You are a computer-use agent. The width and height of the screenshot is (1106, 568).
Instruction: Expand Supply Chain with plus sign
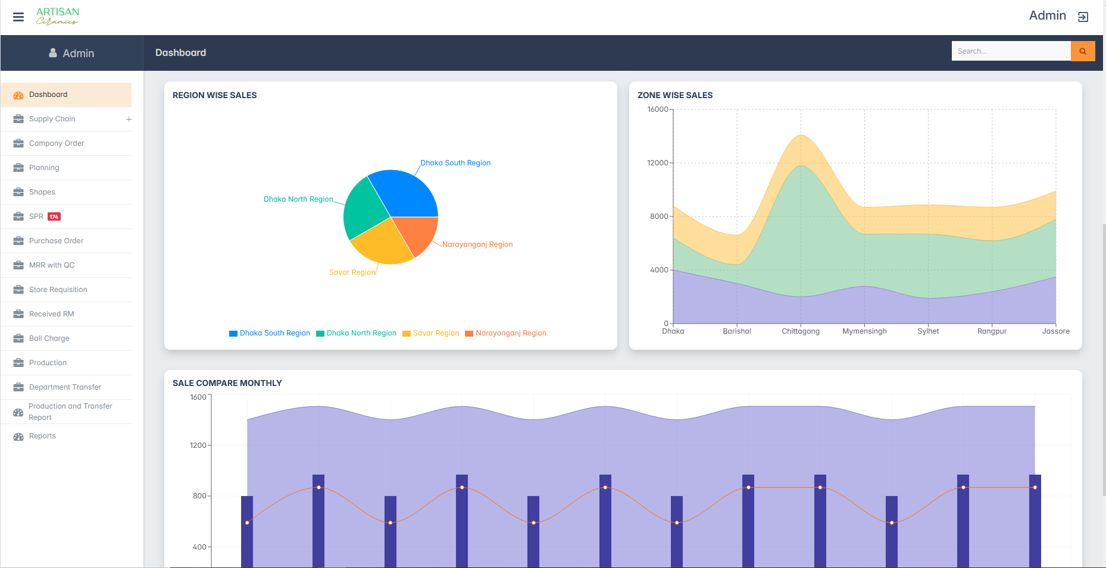click(129, 120)
